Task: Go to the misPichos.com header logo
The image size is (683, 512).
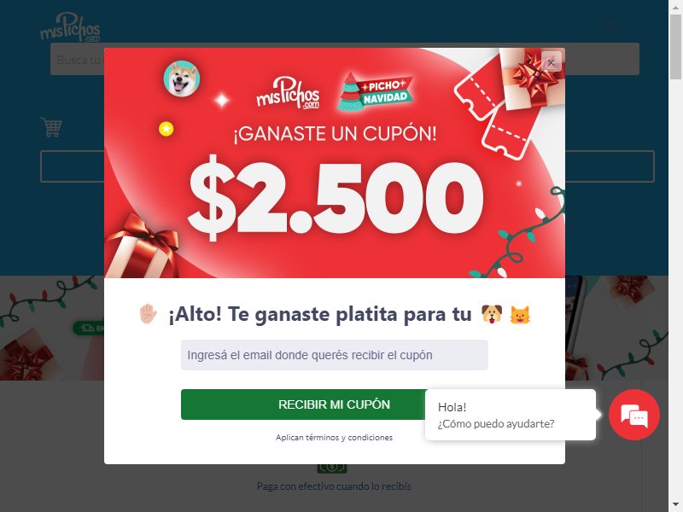Action: 70,27
